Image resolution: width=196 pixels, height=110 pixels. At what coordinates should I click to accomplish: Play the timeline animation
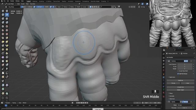click(83, 103)
